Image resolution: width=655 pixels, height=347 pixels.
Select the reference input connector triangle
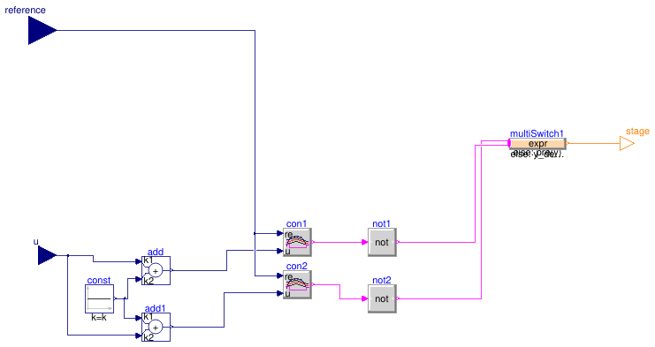(42, 30)
